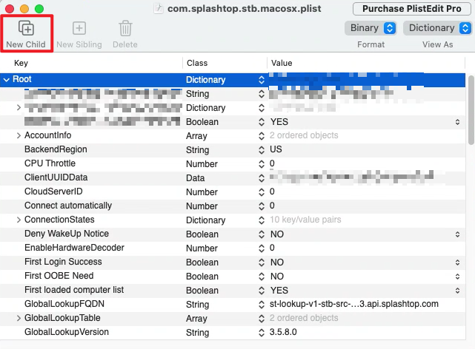Open class popup for First Login Success
This screenshot has width=475, height=349.
262,262
